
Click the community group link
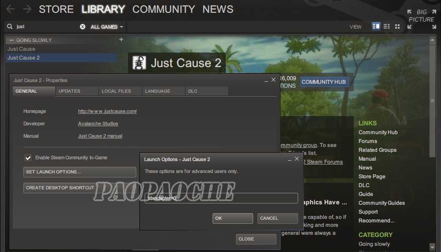pyautogui.click(x=299, y=145)
